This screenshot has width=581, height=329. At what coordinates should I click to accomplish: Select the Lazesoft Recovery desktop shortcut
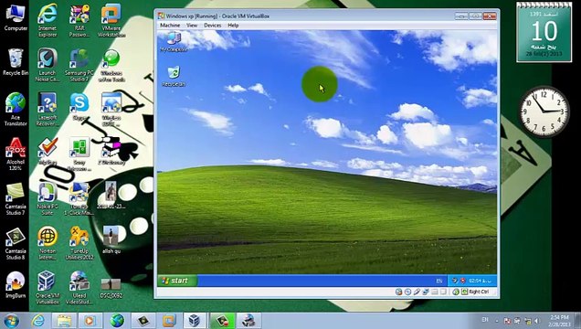tap(48, 110)
